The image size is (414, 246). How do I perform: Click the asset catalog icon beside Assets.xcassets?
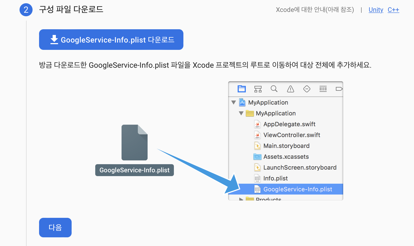pos(257,157)
